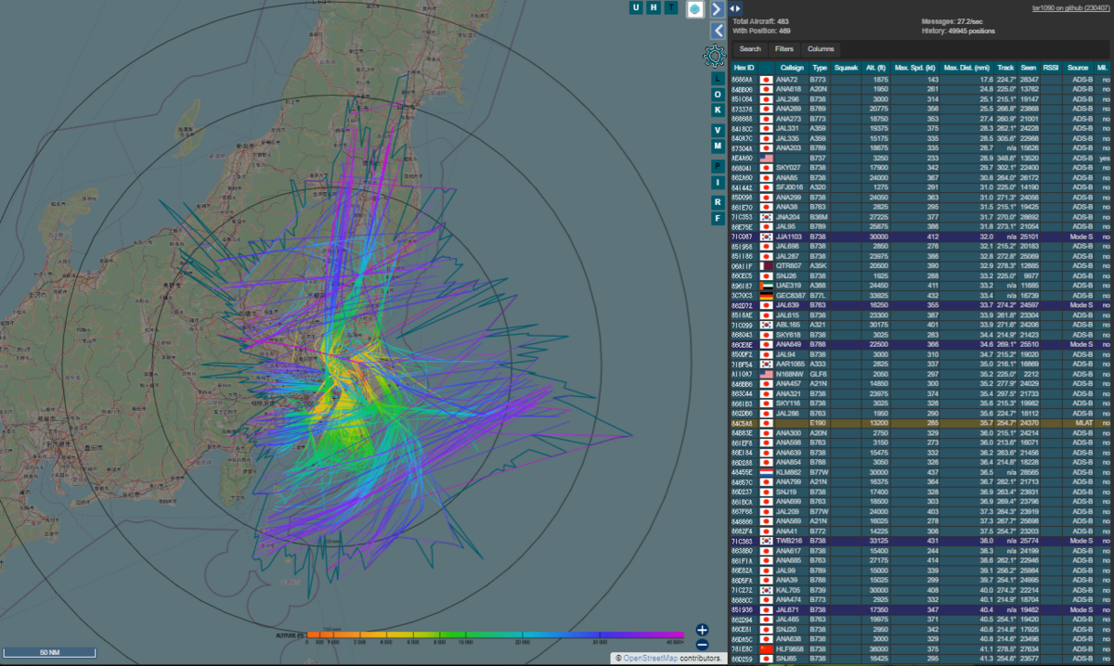
Task: Click the H button in the top toolbar
Action: pyautogui.click(x=653, y=7)
